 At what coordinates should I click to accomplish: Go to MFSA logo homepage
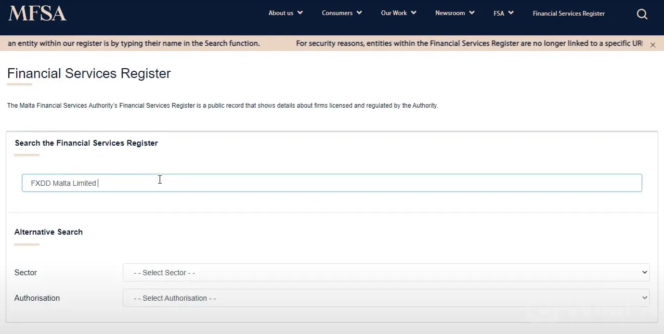[x=37, y=14]
